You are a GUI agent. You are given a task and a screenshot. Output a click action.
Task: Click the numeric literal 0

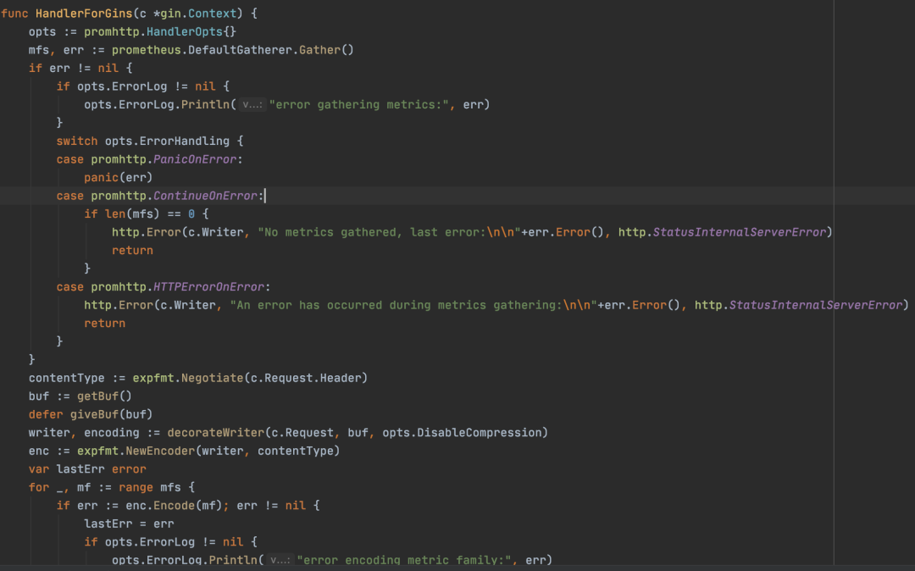191,214
